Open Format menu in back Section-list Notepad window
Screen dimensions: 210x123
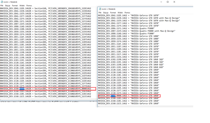[15, 6]
